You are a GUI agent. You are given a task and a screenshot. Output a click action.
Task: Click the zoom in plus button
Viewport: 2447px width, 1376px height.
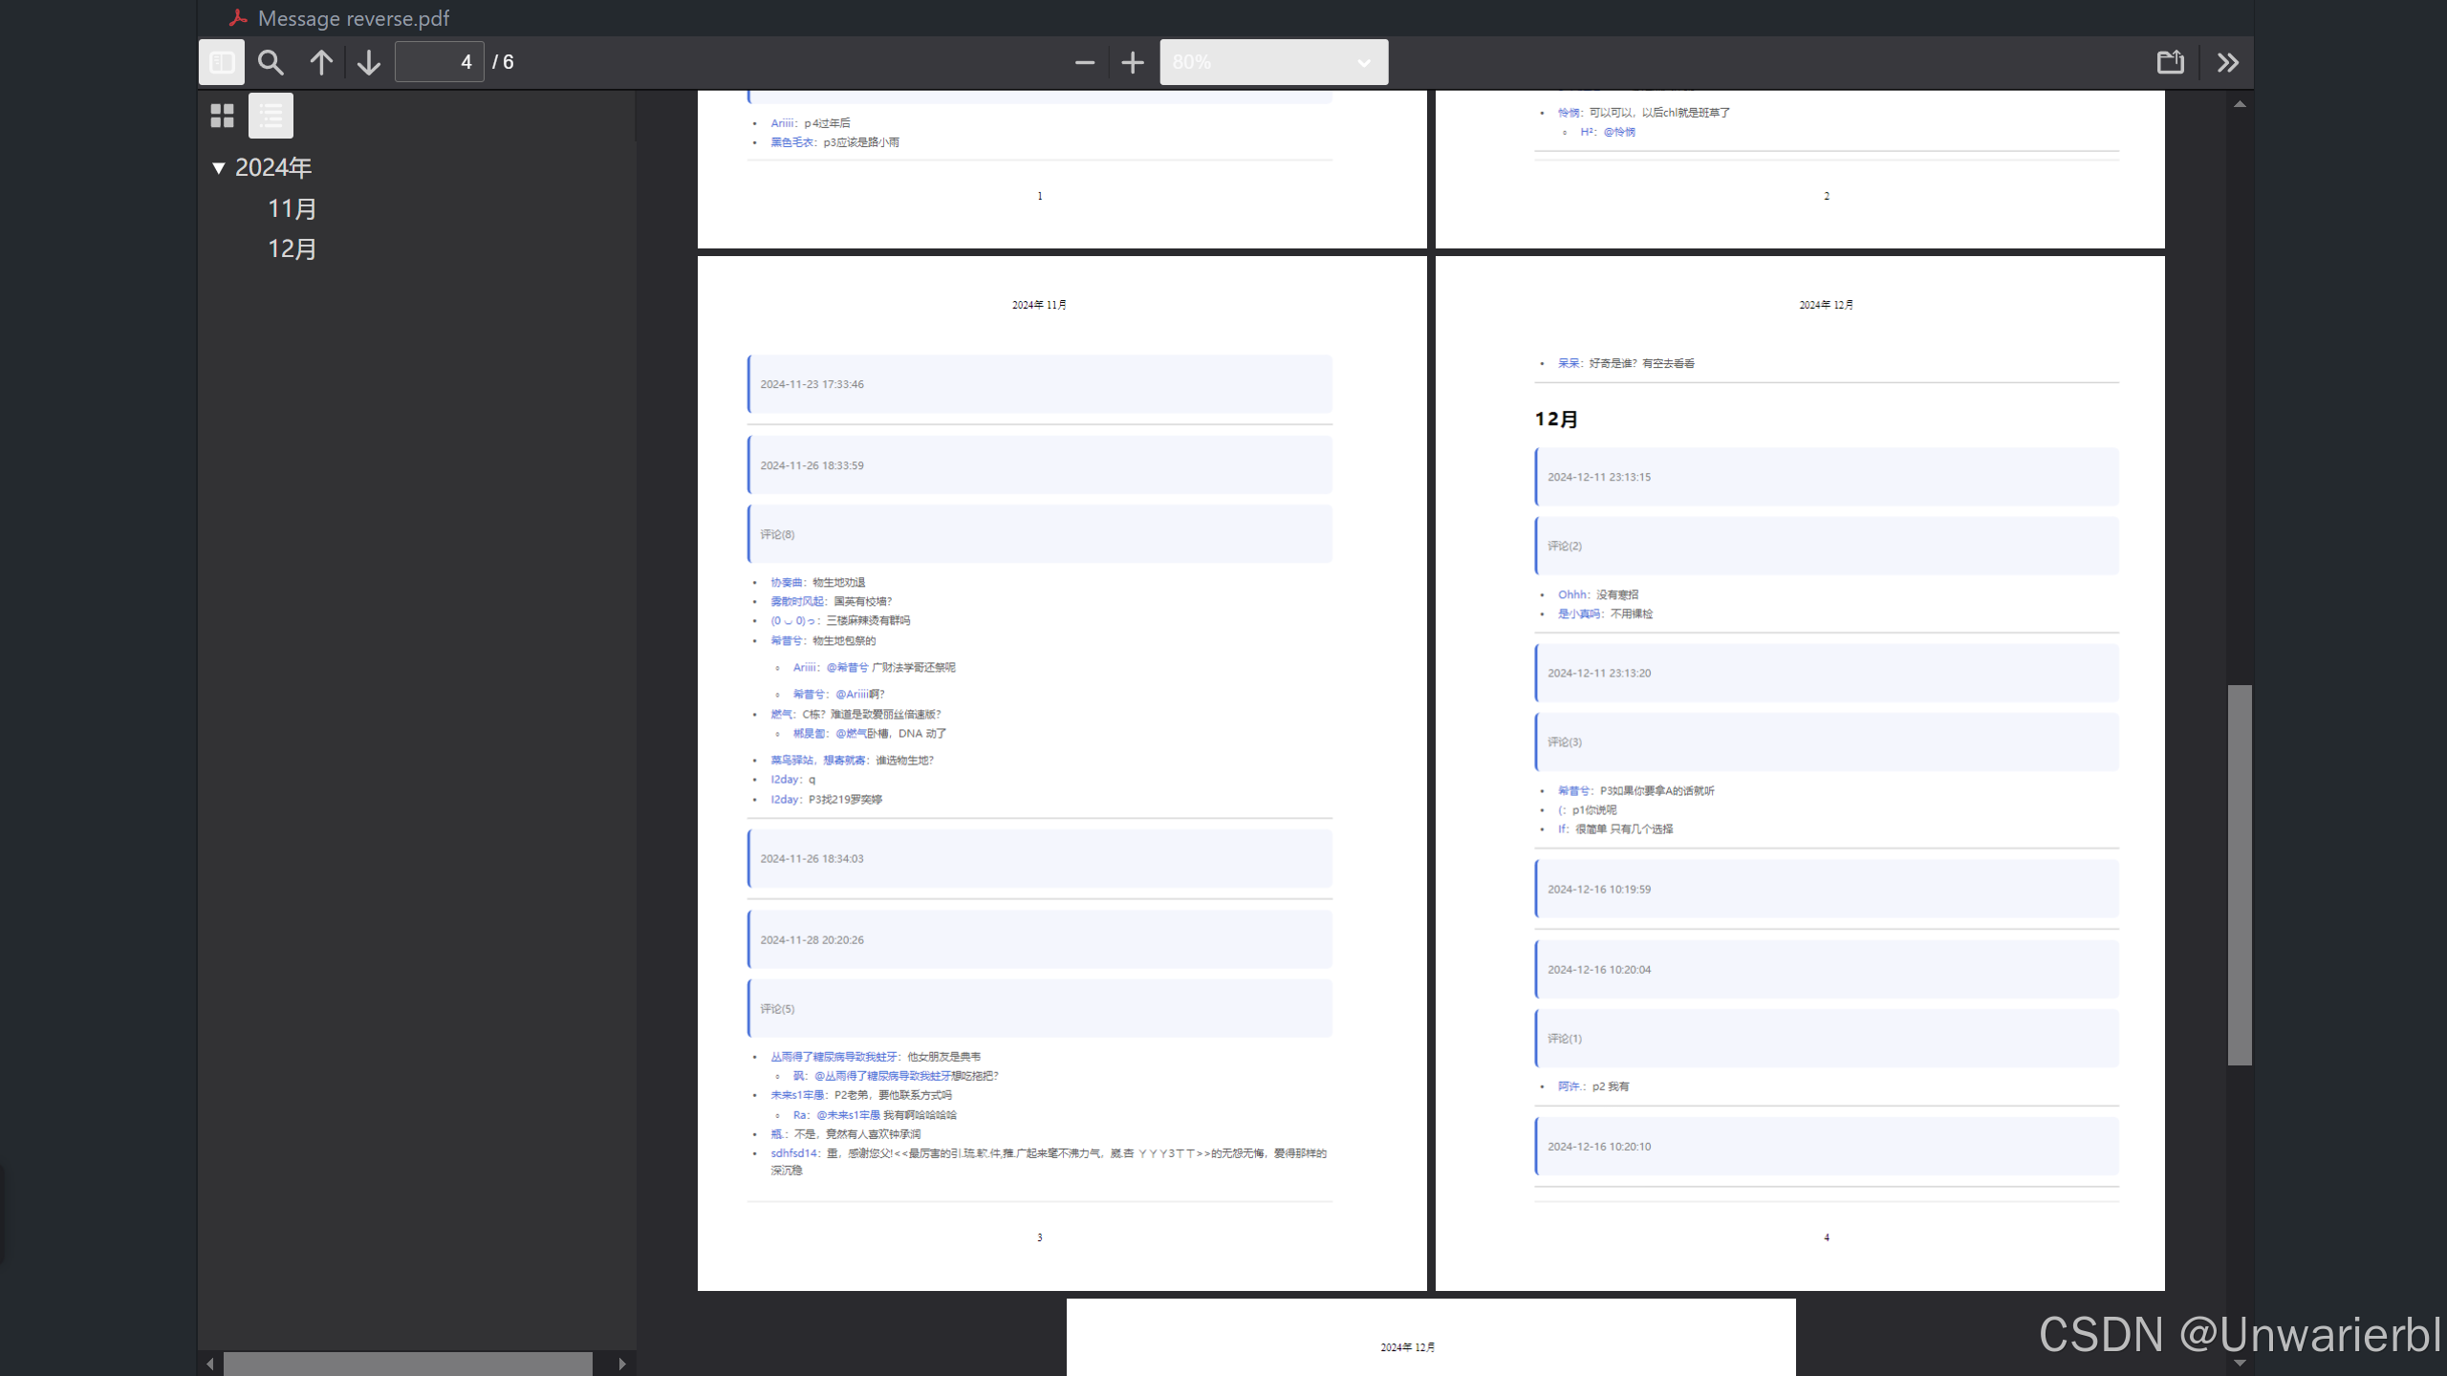pyautogui.click(x=1133, y=62)
